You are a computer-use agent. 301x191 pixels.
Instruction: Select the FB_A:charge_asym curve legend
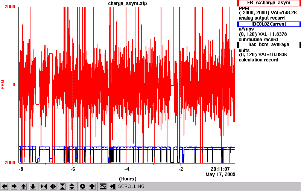(269, 3)
